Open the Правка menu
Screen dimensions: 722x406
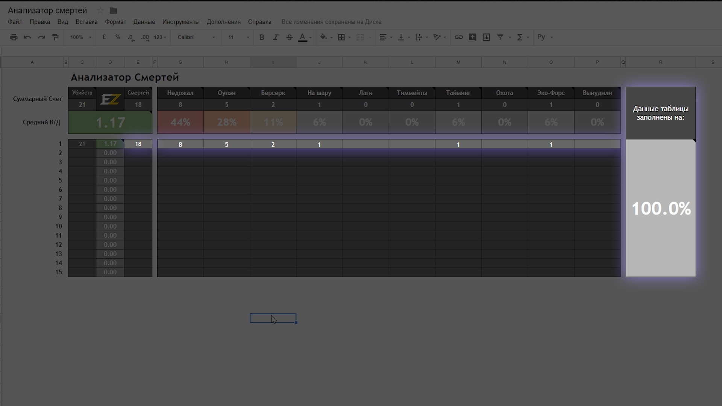[x=40, y=22]
